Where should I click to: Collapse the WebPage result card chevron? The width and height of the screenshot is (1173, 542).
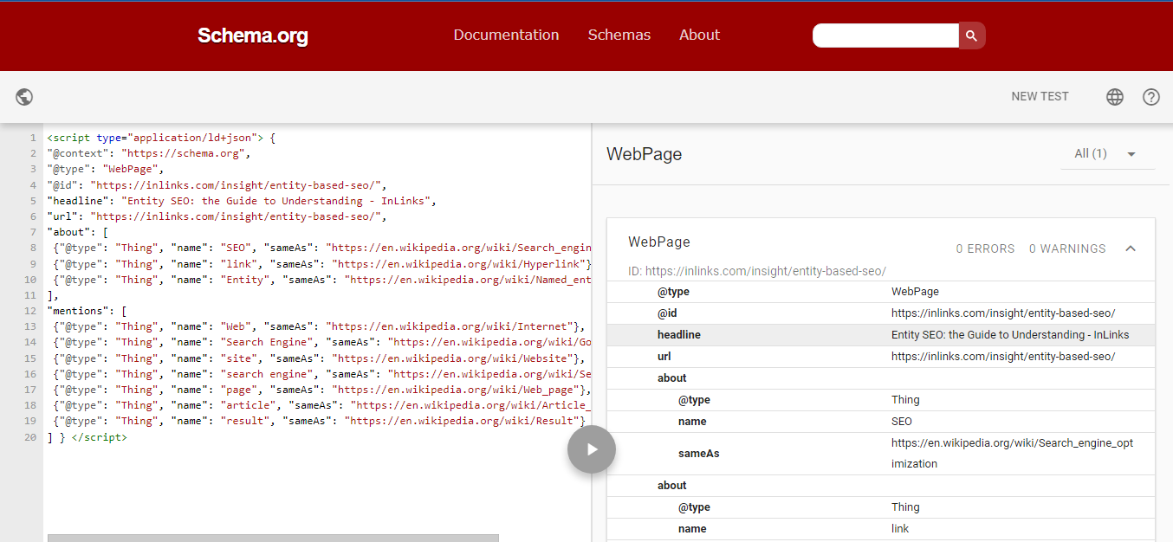(x=1131, y=248)
